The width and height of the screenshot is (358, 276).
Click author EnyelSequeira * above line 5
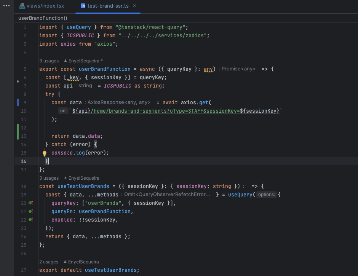tap(83, 61)
